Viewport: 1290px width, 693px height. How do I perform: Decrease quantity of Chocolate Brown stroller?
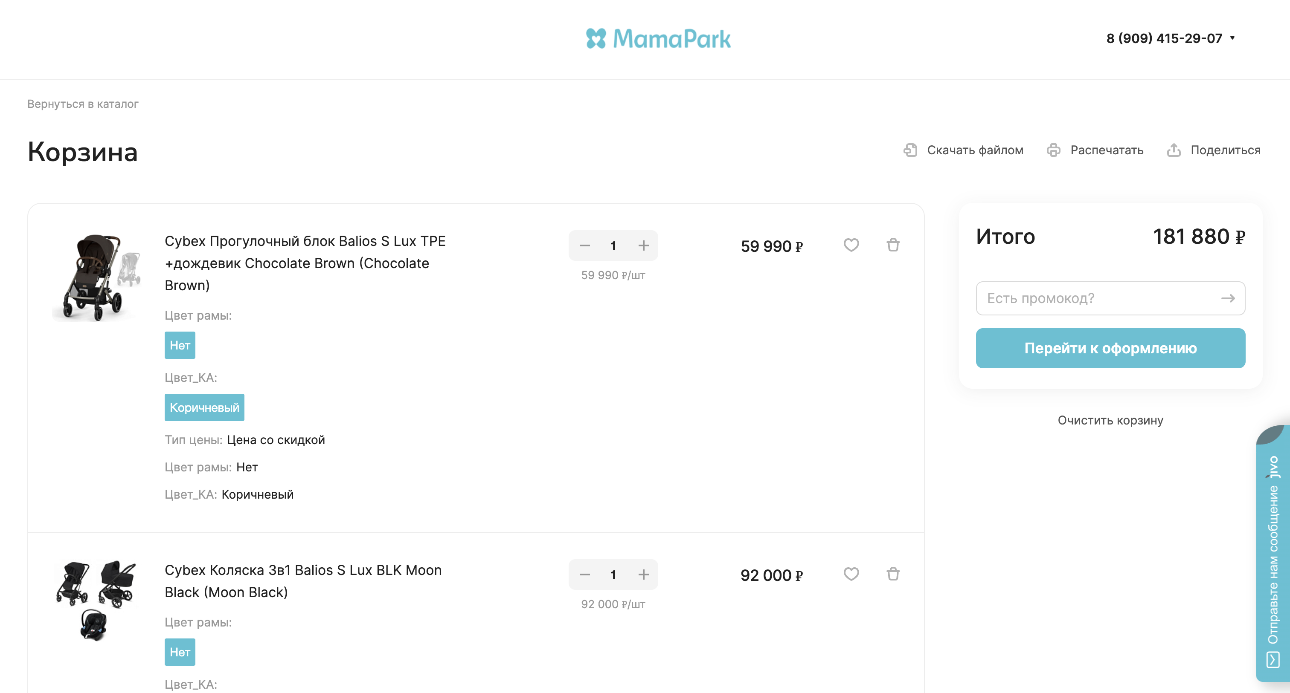[x=584, y=245]
